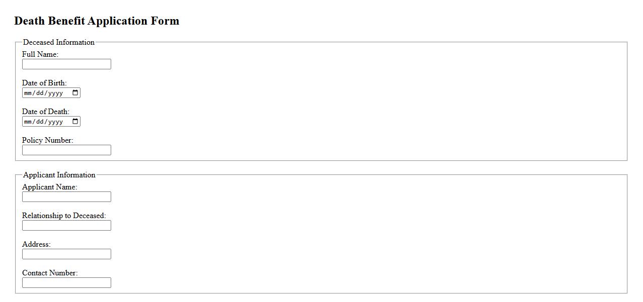The height and width of the screenshot is (302, 643).
Task: Select the year segment in Date of Death
Action: coord(55,122)
